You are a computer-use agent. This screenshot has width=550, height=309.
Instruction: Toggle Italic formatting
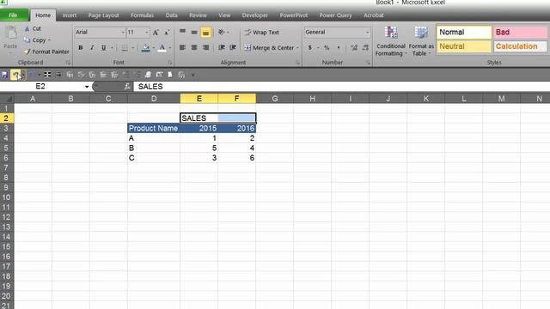[92, 48]
